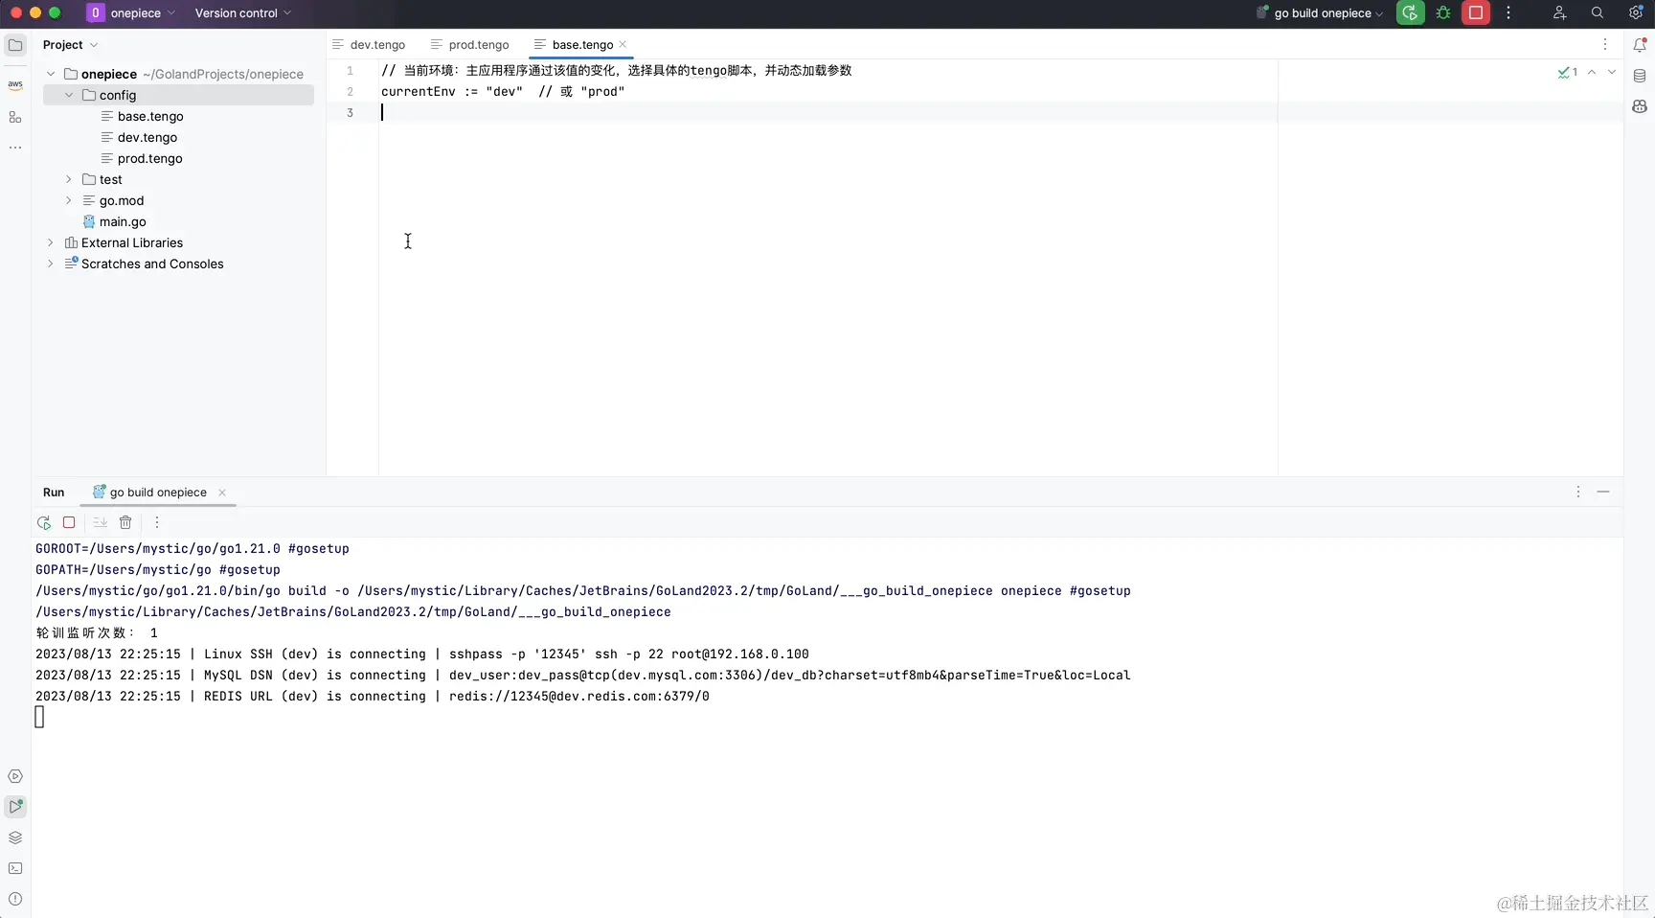
Task: Click the inspections checkmark widget
Action: [x=1568, y=72]
